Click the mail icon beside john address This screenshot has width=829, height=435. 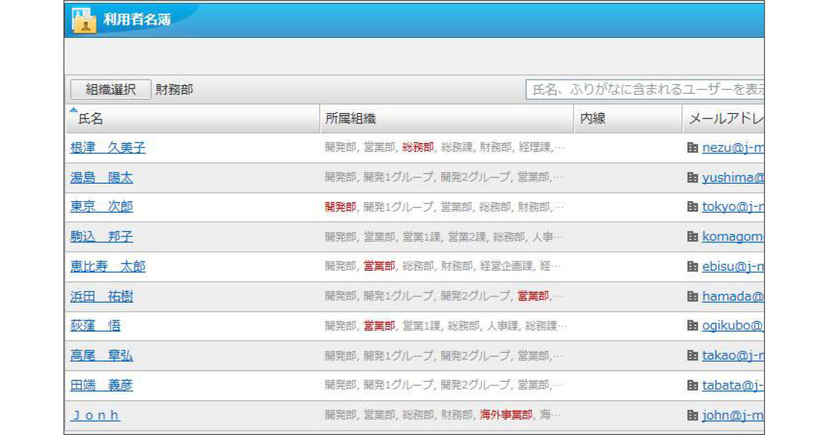coord(692,415)
